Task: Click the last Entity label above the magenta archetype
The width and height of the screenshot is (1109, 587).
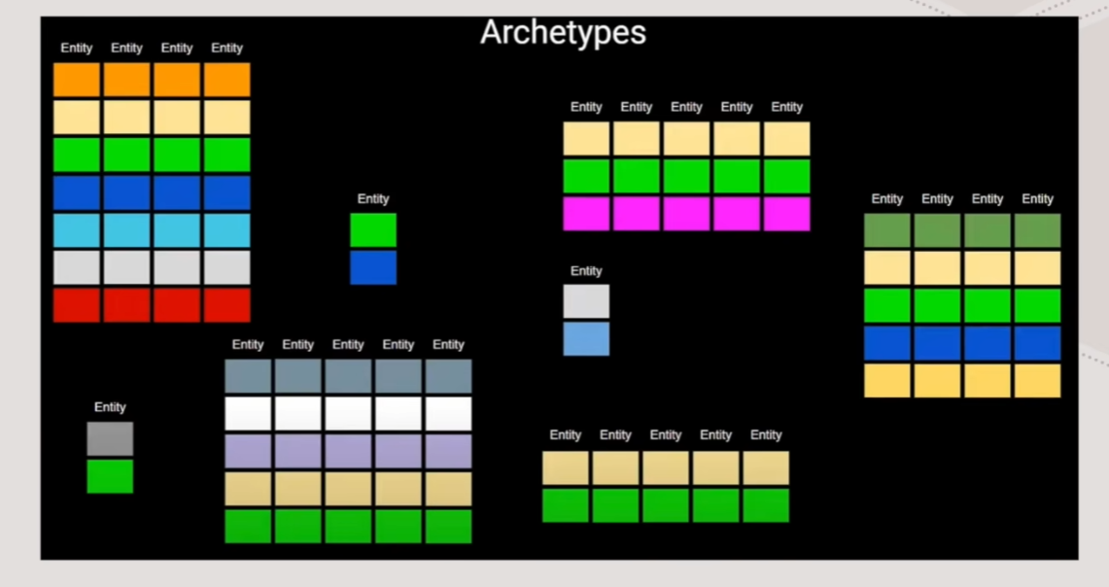Action: point(787,107)
